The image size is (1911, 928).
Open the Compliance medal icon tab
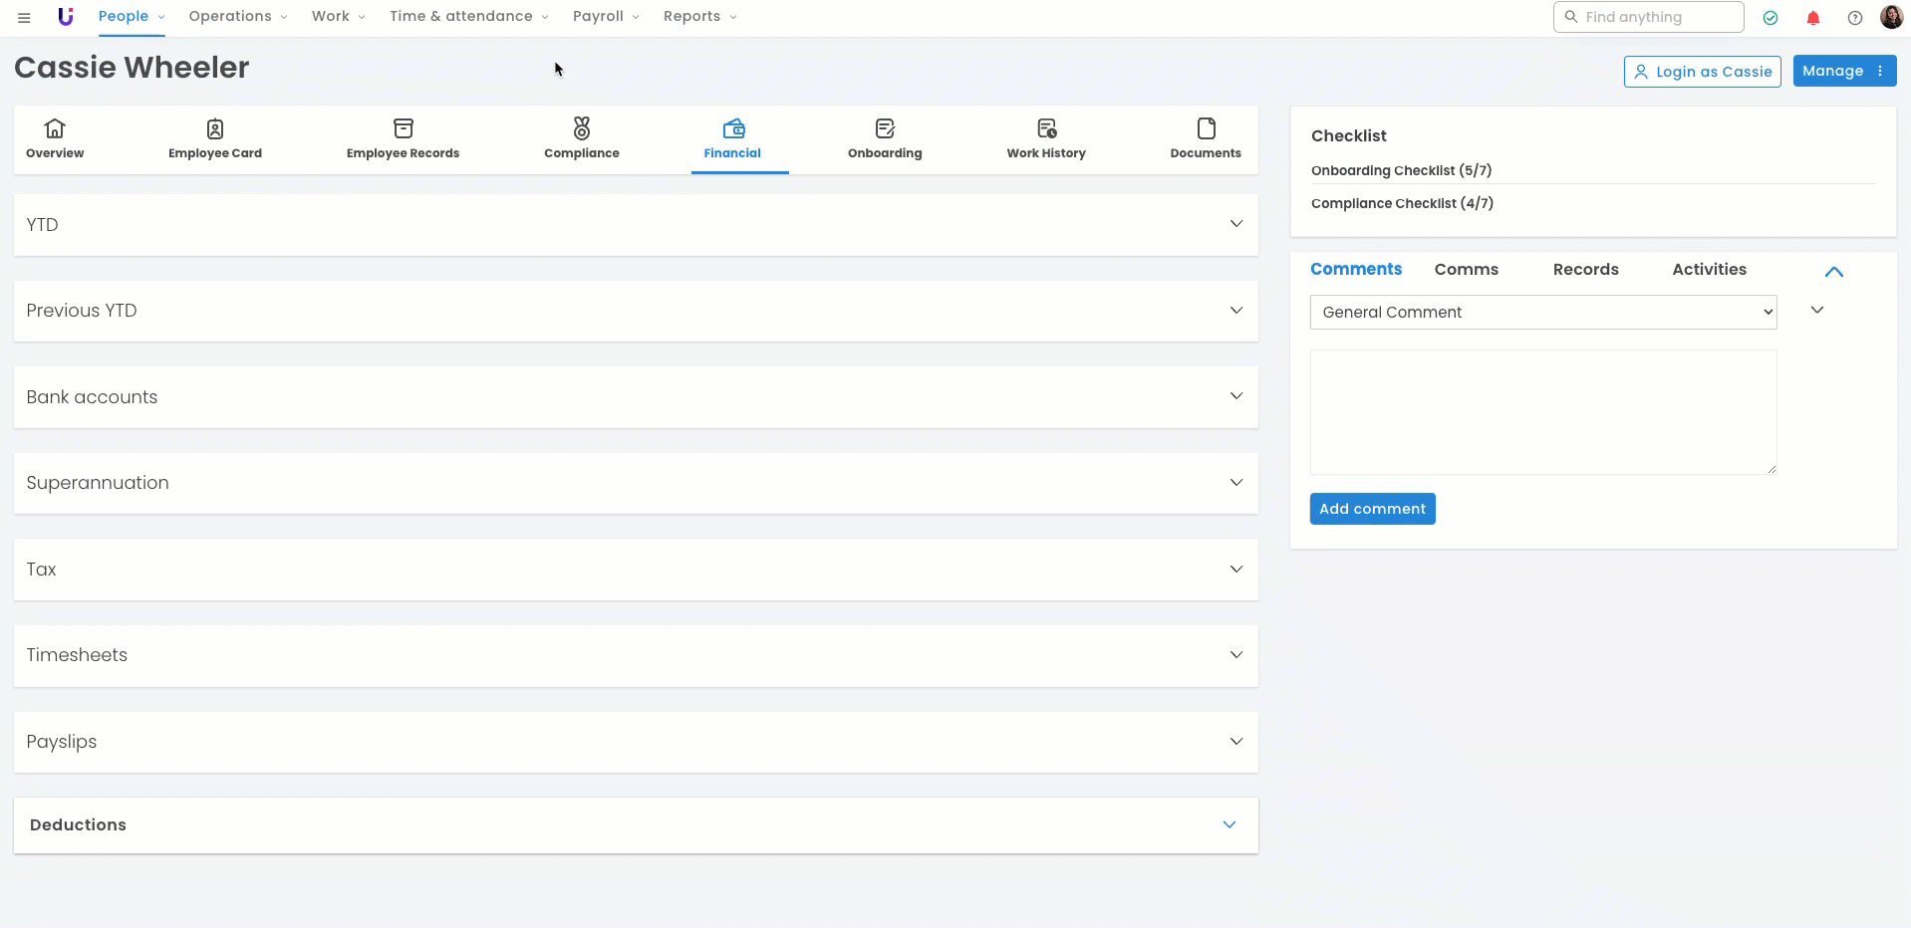581,139
